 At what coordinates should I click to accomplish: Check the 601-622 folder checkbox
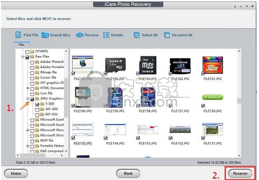tap(37, 115)
